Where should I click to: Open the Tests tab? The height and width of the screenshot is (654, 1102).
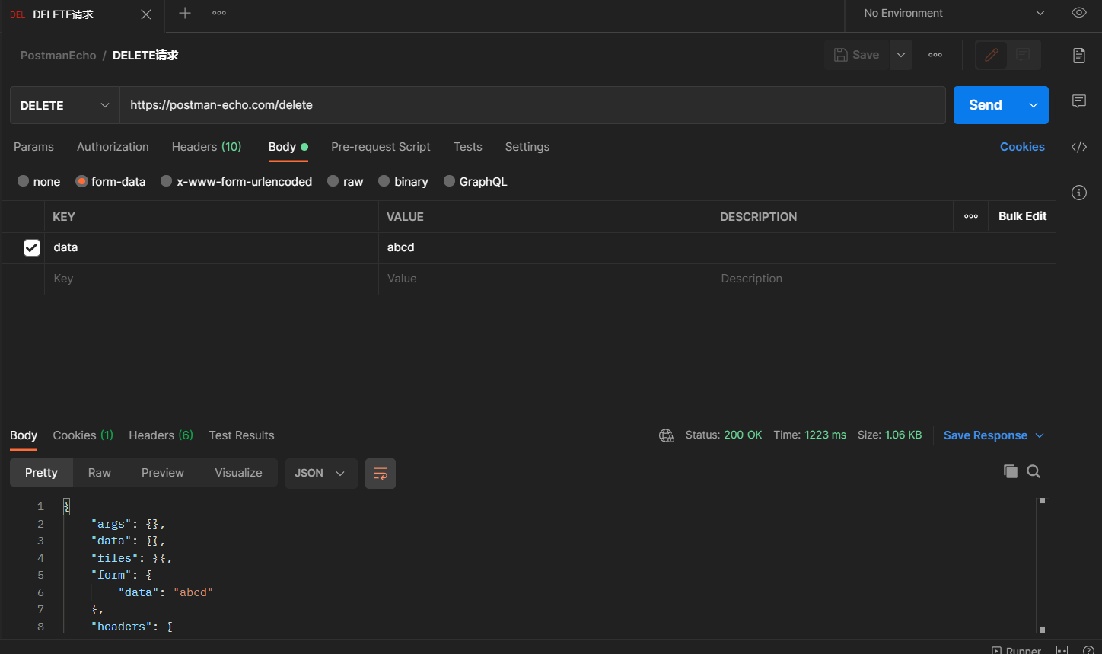(x=468, y=147)
